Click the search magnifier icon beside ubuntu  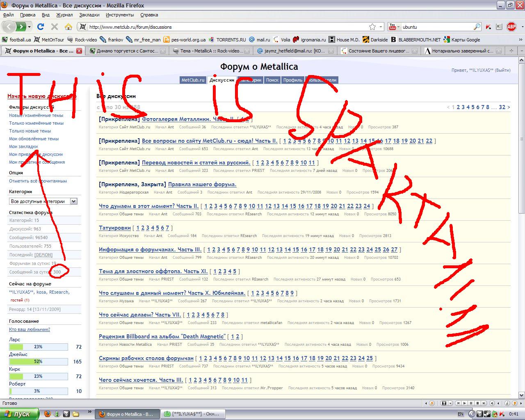point(477,27)
